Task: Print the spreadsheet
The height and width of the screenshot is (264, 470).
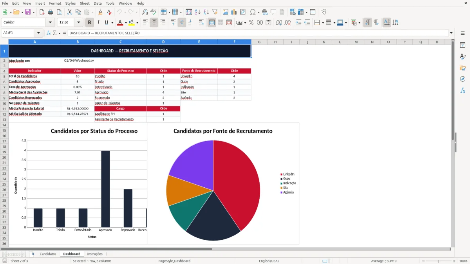Action: pyautogui.click(x=51, y=12)
